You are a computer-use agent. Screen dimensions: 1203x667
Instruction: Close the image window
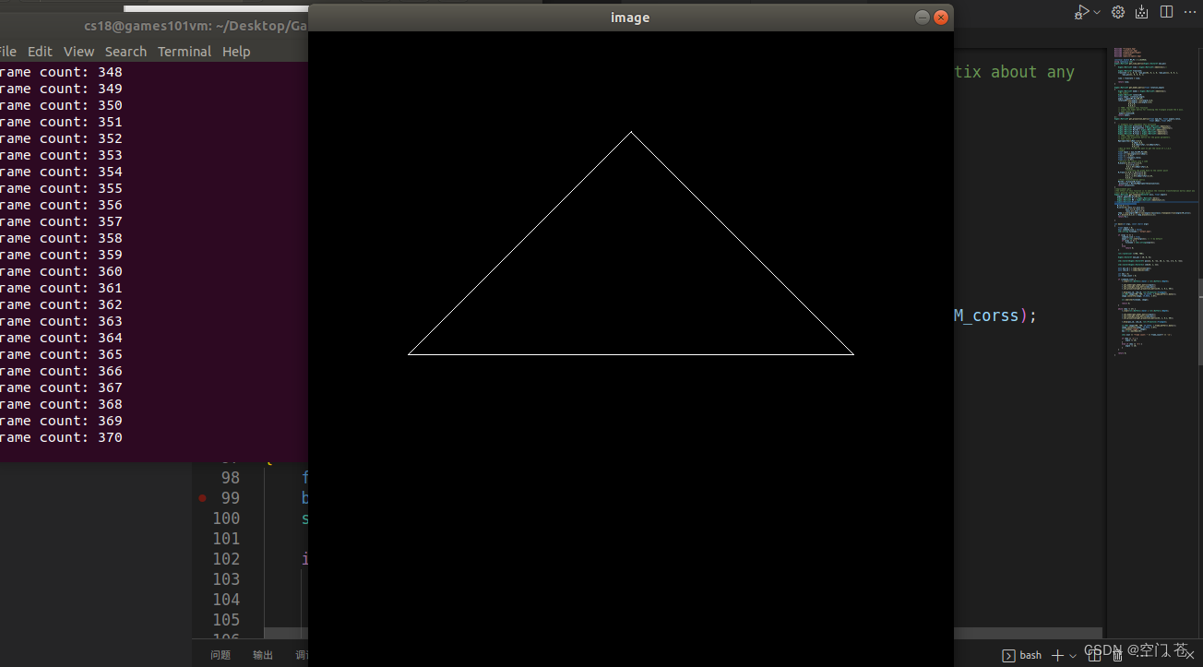click(x=941, y=18)
